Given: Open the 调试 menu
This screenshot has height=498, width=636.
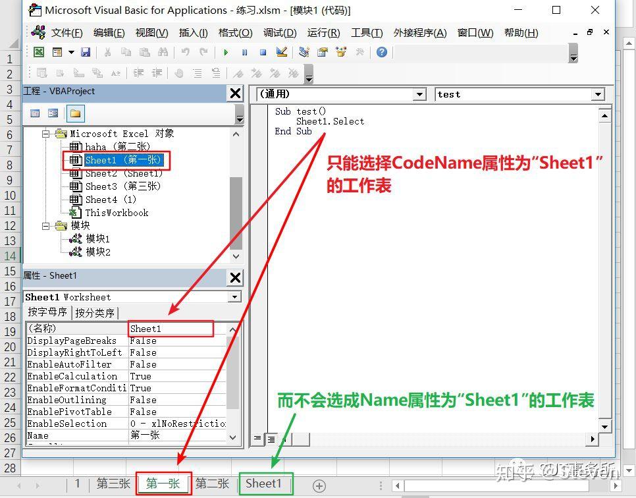Looking at the screenshot, I should click(x=280, y=32).
